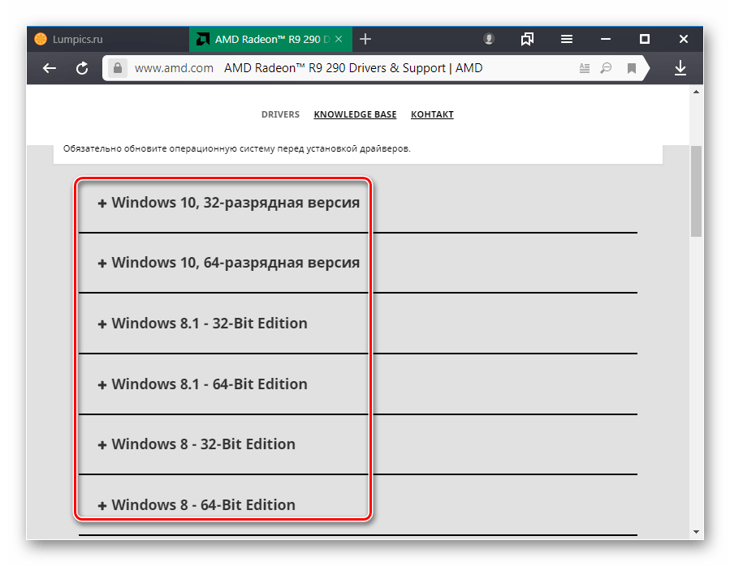This screenshot has height=566, width=730.
Task: Open a new tab with plus button
Action: pyautogui.click(x=365, y=39)
